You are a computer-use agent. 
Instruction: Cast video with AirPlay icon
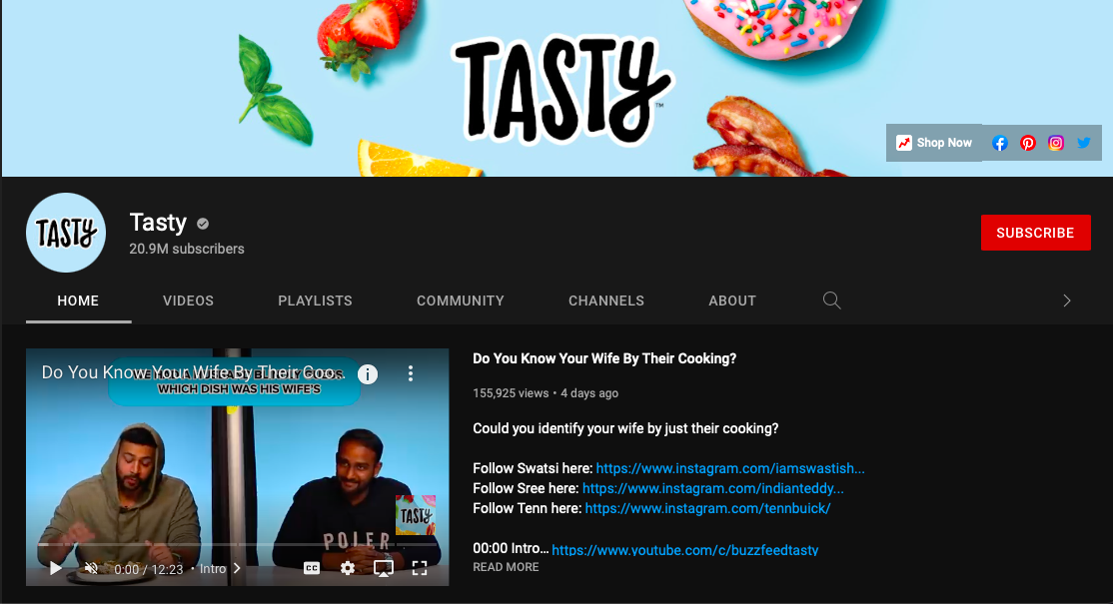tap(384, 568)
